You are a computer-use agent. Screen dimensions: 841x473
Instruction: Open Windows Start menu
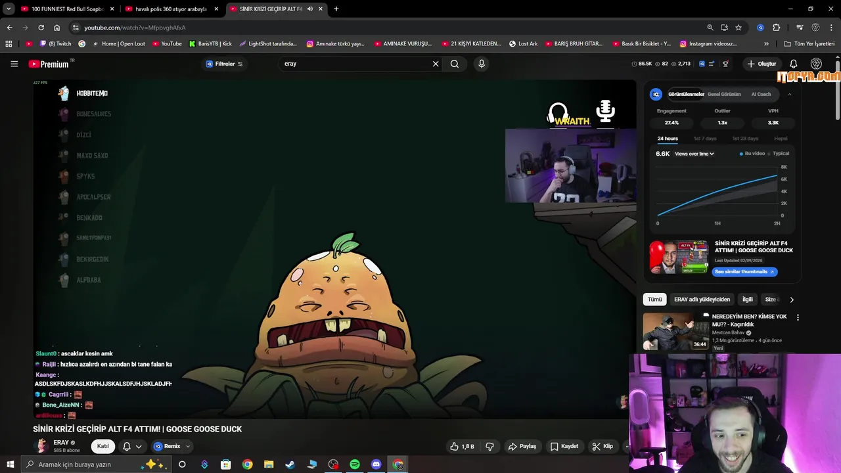pos(10,464)
